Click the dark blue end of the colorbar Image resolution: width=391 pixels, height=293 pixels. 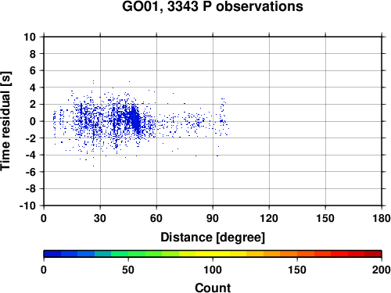pyautogui.click(x=52, y=254)
